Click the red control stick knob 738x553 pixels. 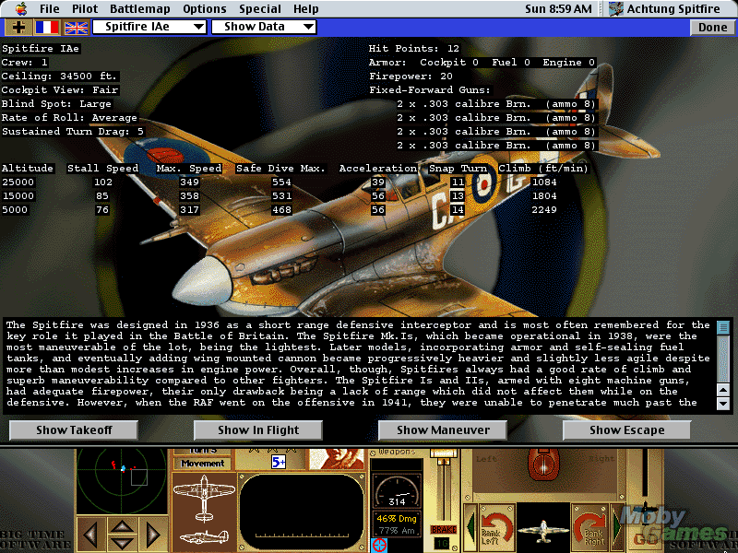coord(543,465)
